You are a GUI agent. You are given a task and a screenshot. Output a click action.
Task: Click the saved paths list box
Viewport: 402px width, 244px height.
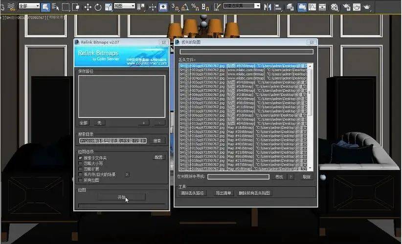pyautogui.click(x=121, y=97)
